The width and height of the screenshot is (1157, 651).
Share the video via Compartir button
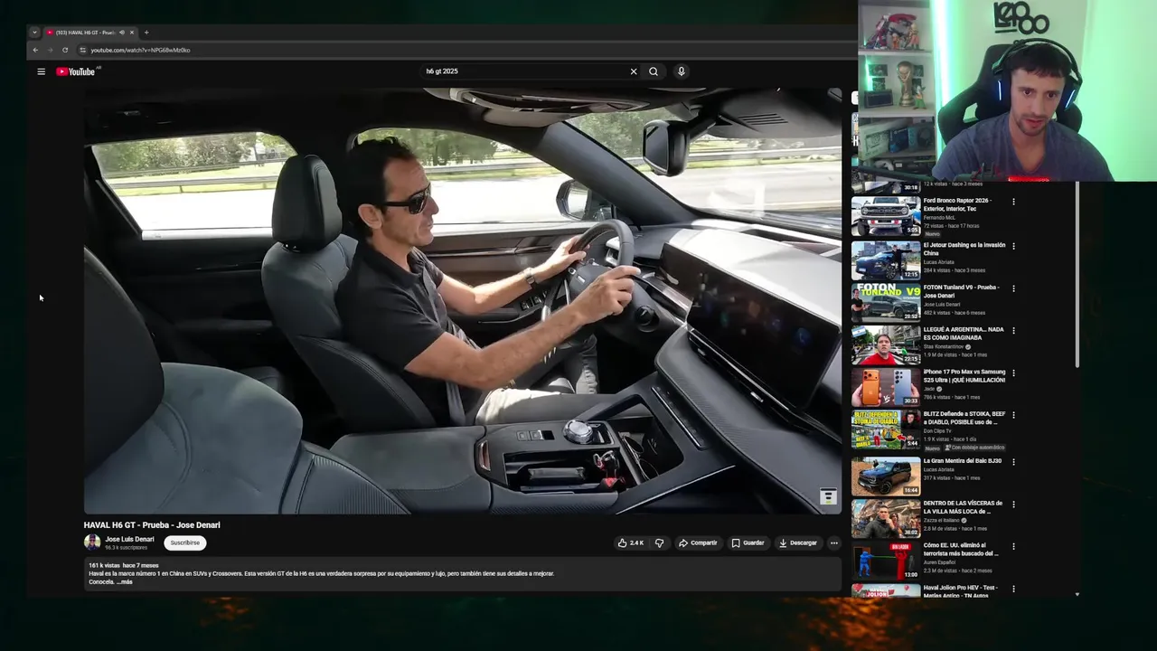(x=698, y=543)
